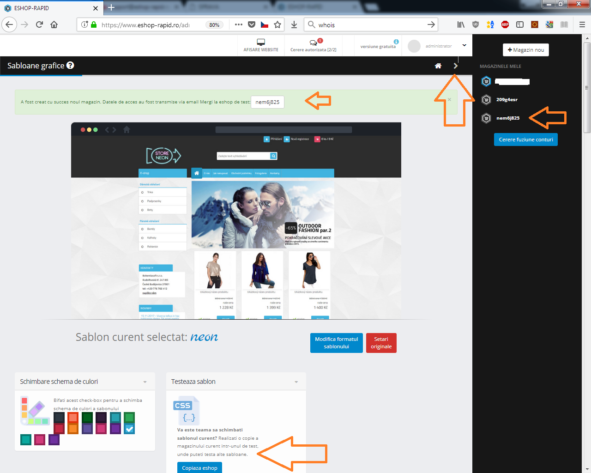The height and width of the screenshot is (473, 591).
Task: Click the shop icon beside nem6j825
Action: coord(486,118)
